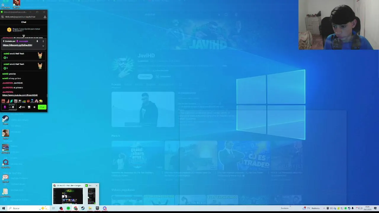This screenshot has height=213, width=379.
Task: Open the chat identity badge at input's left
Action: click(x=5, y=107)
